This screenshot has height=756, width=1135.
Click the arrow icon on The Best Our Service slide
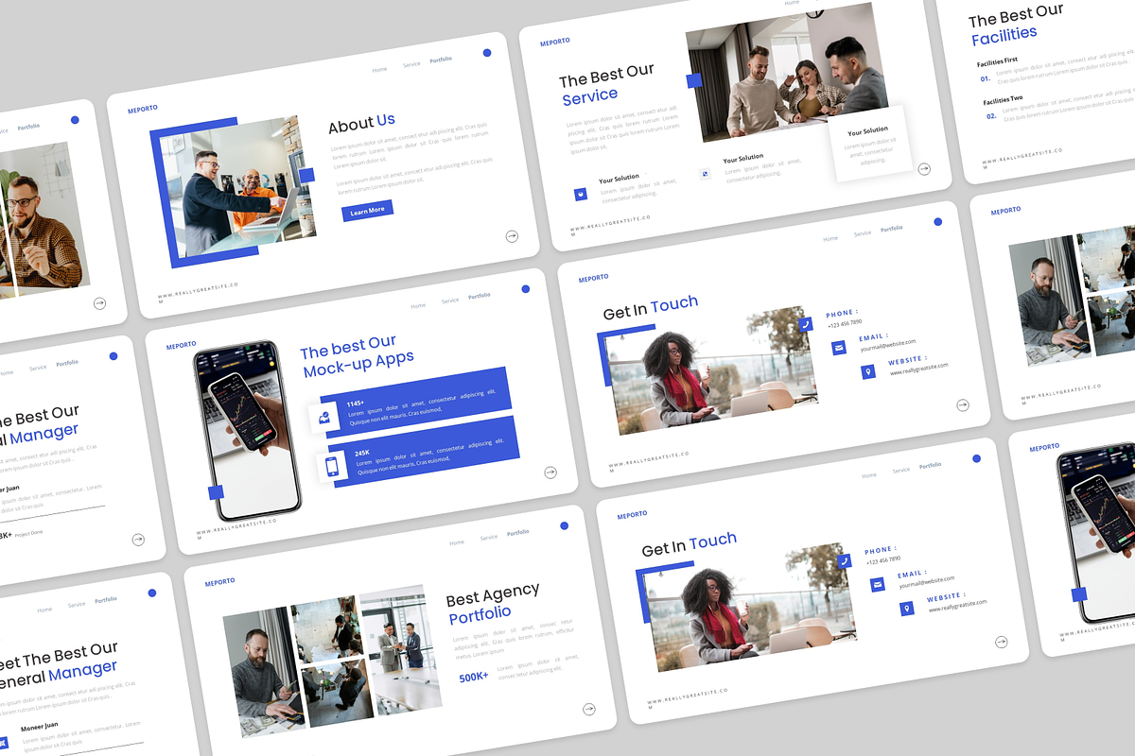tap(924, 169)
